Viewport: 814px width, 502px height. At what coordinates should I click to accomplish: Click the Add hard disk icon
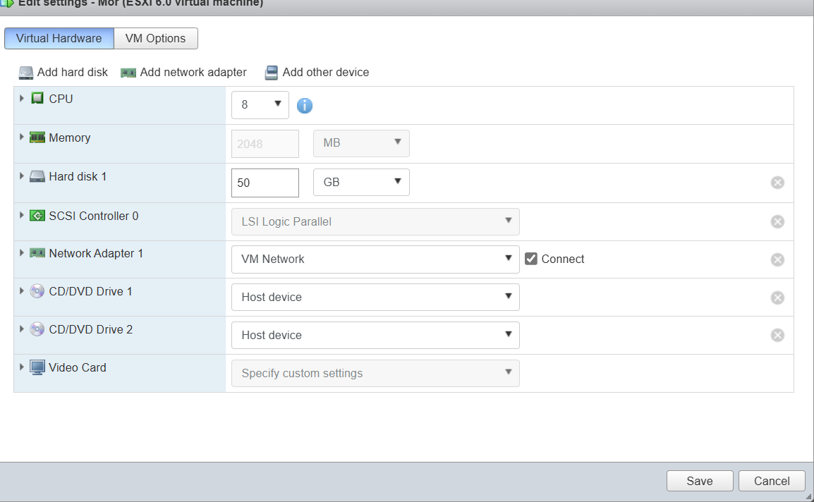[25, 73]
